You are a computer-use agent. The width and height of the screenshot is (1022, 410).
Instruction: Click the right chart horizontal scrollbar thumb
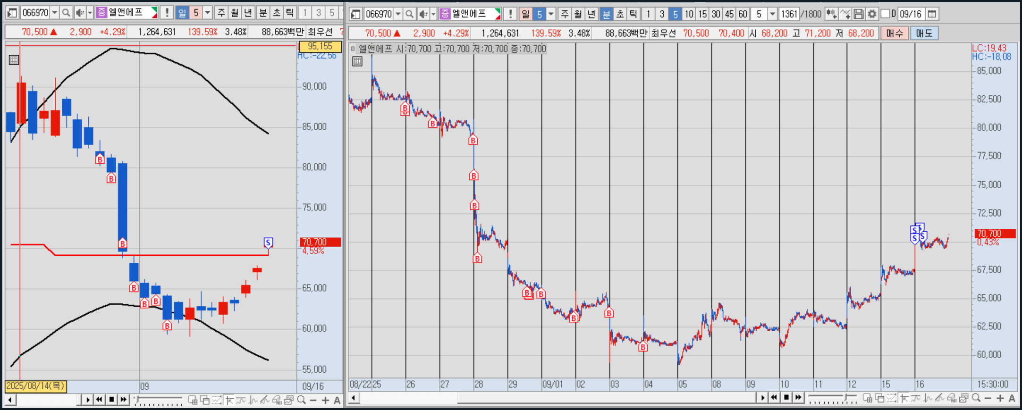point(604,399)
